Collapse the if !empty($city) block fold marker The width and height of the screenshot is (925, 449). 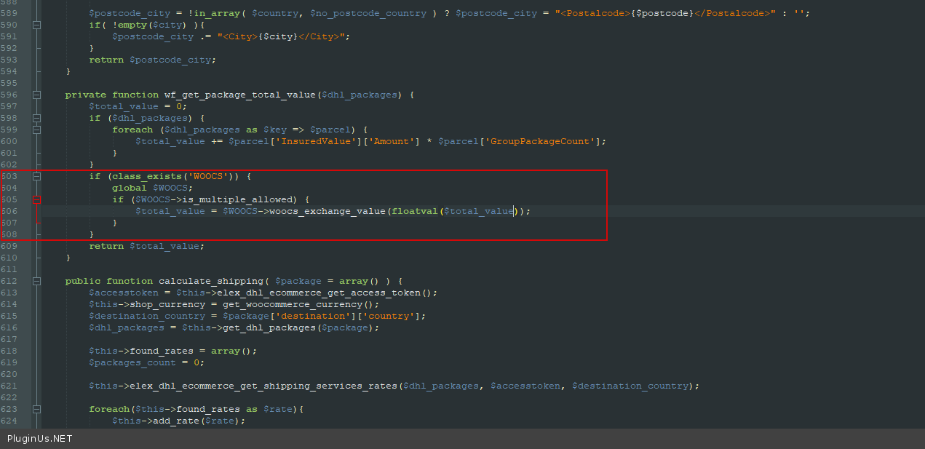click(x=37, y=25)
